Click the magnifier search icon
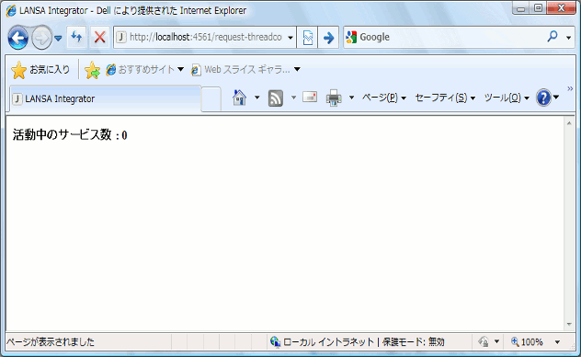The width and height of the screenshot is (581, 357). 553,36
